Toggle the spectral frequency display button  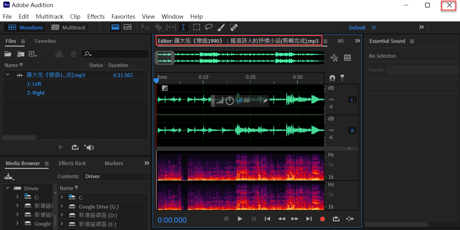pos(127,27)
